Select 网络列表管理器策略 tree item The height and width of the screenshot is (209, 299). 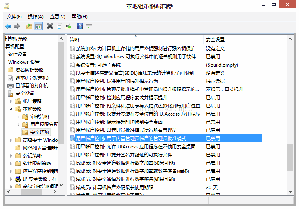40,148
